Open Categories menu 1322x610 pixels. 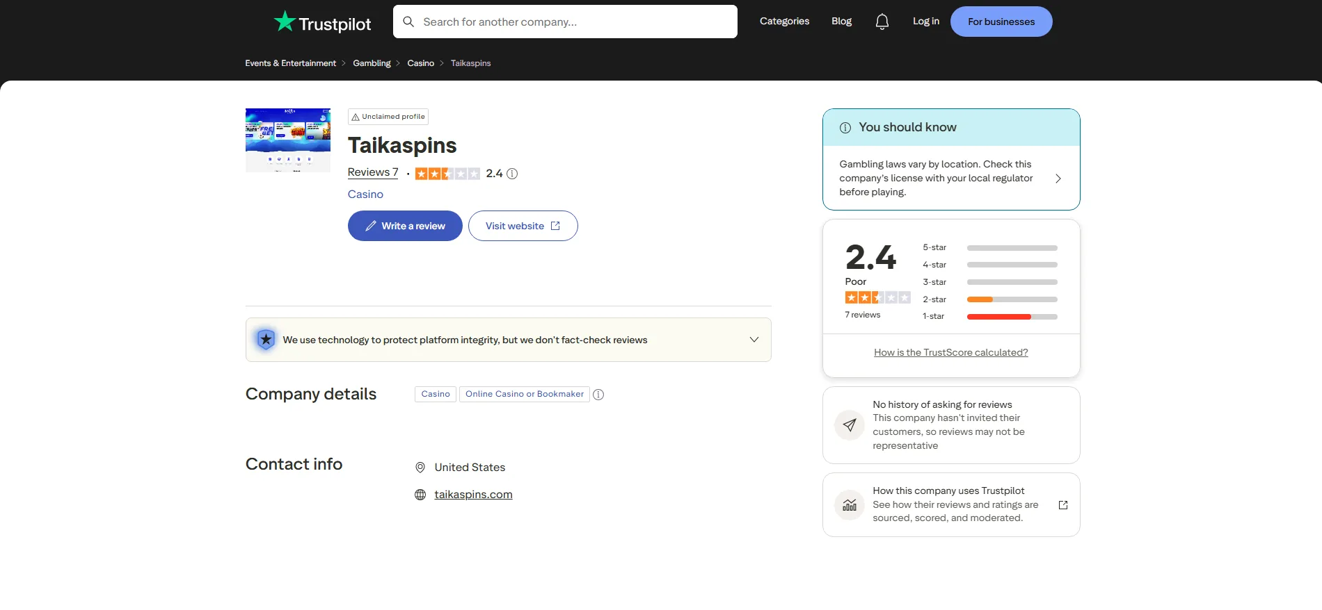coord(784,22)
